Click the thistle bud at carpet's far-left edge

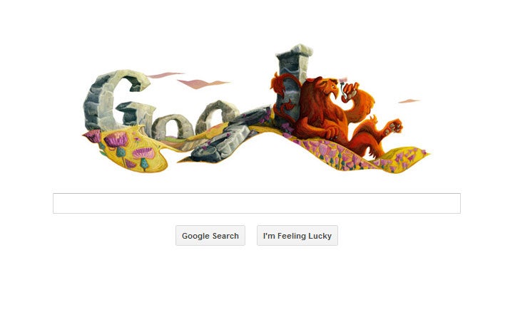(92, 135)
